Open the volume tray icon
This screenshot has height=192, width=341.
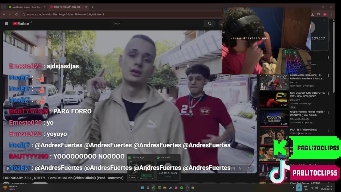click(317, 188)
